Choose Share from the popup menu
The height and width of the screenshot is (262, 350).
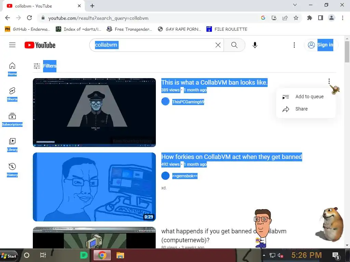tap(306, 109)
